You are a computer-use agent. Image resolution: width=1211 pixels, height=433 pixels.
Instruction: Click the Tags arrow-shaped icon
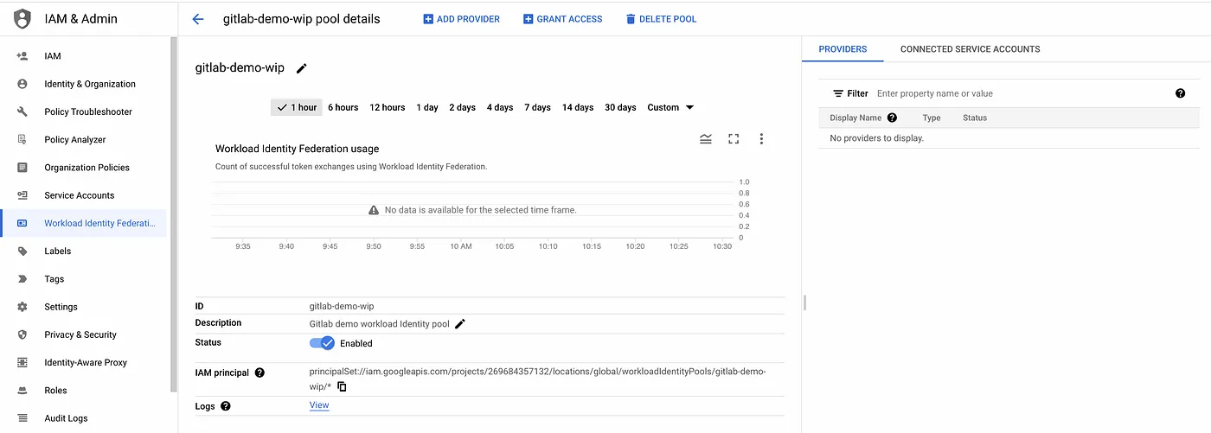click(x=22, y=279)
